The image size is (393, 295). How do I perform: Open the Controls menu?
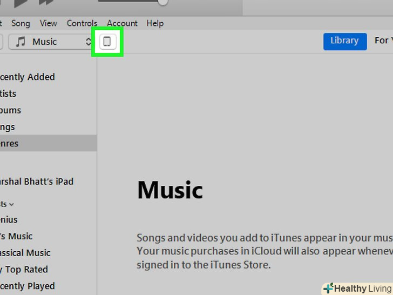[x=82, y=23]
